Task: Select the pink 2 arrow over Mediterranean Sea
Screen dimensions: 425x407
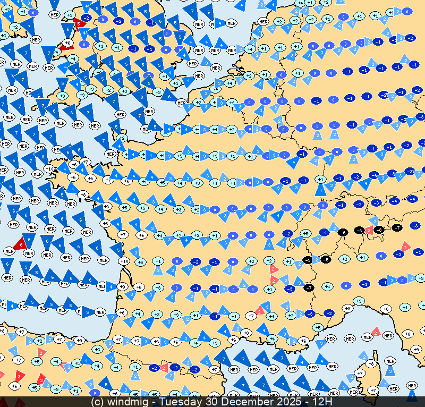Action: tap(376, 333)
